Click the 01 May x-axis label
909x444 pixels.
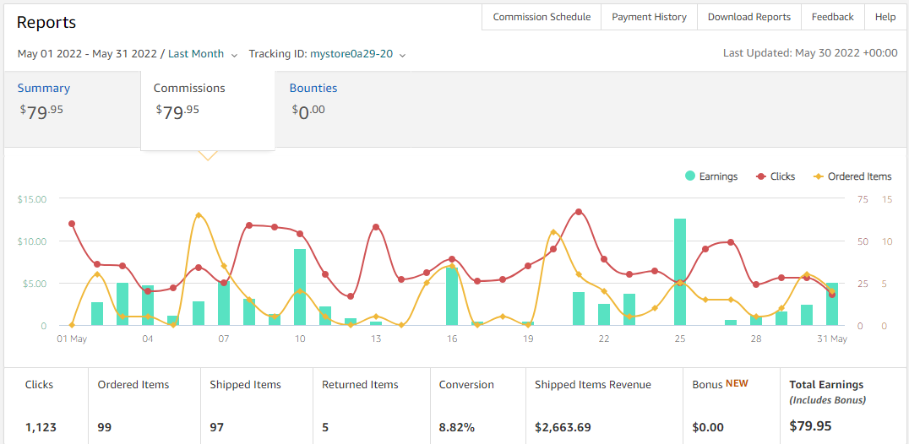(71, 339)
